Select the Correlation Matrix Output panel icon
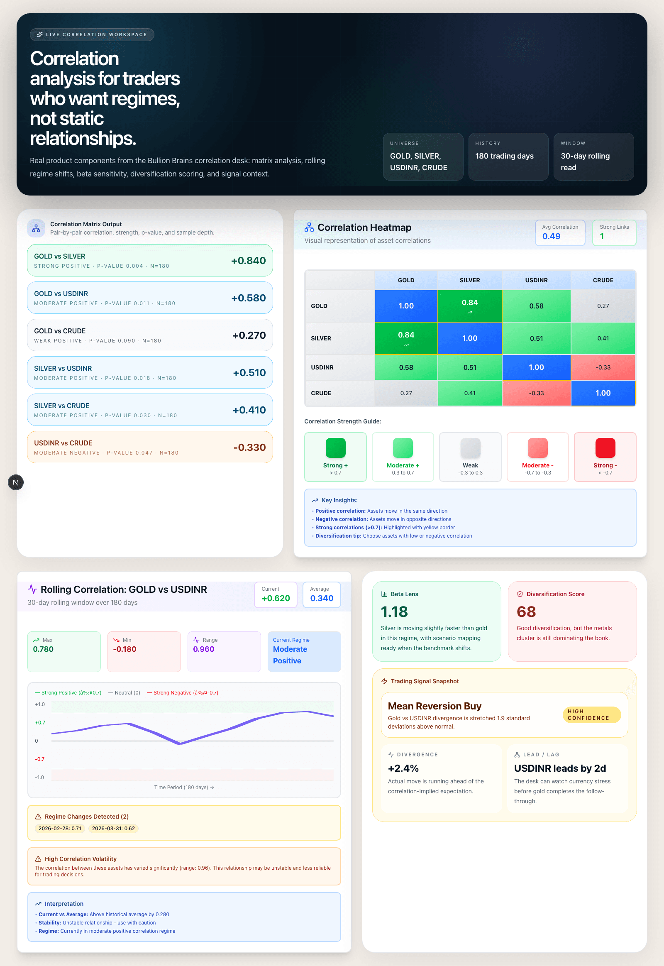This screenshot has width=664, height=966. [36, 228]
